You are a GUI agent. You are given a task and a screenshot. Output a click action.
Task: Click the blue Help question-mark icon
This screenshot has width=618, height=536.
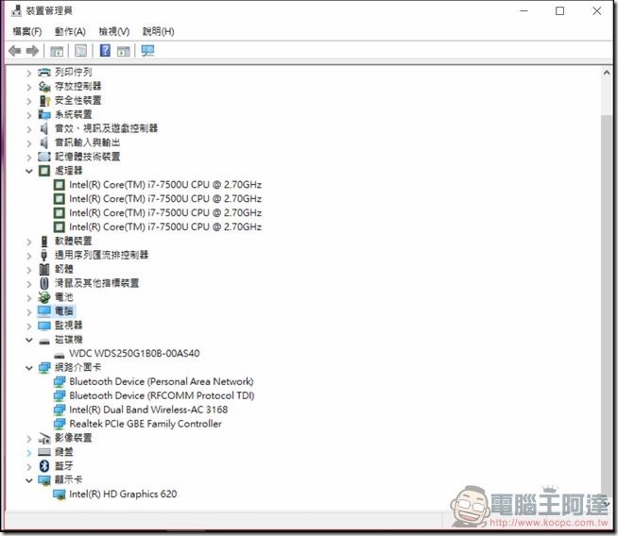pyautogui.click(x=105, y=50)
